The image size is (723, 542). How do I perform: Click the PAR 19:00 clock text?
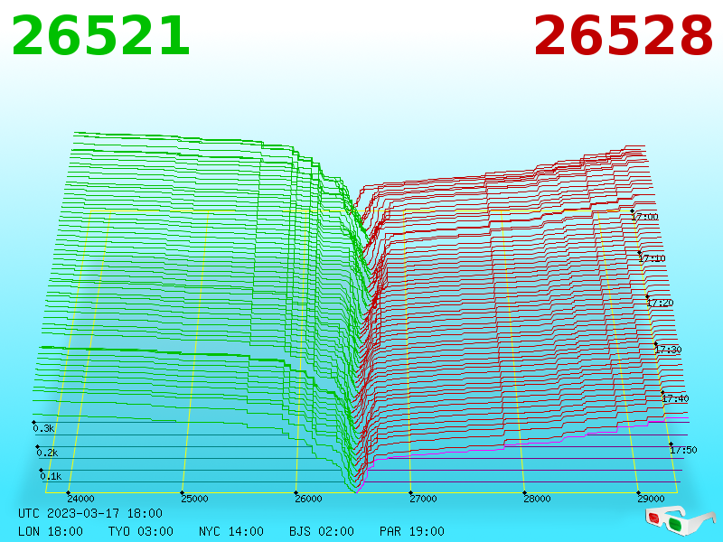click(412, 531)
